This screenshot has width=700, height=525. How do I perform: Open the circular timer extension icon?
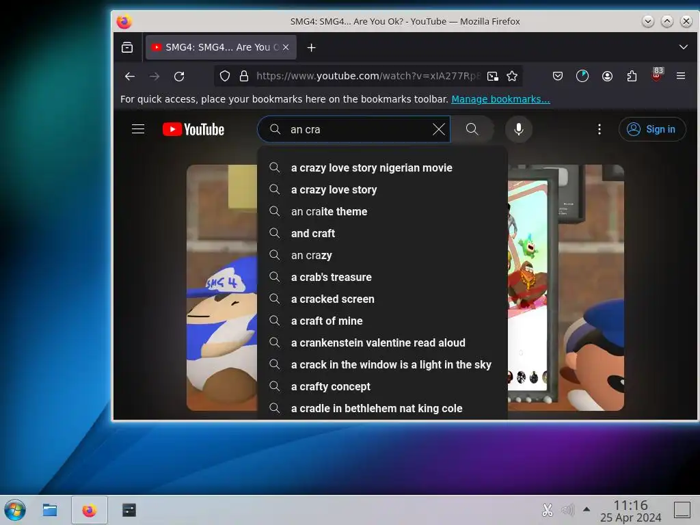(582, 77)
